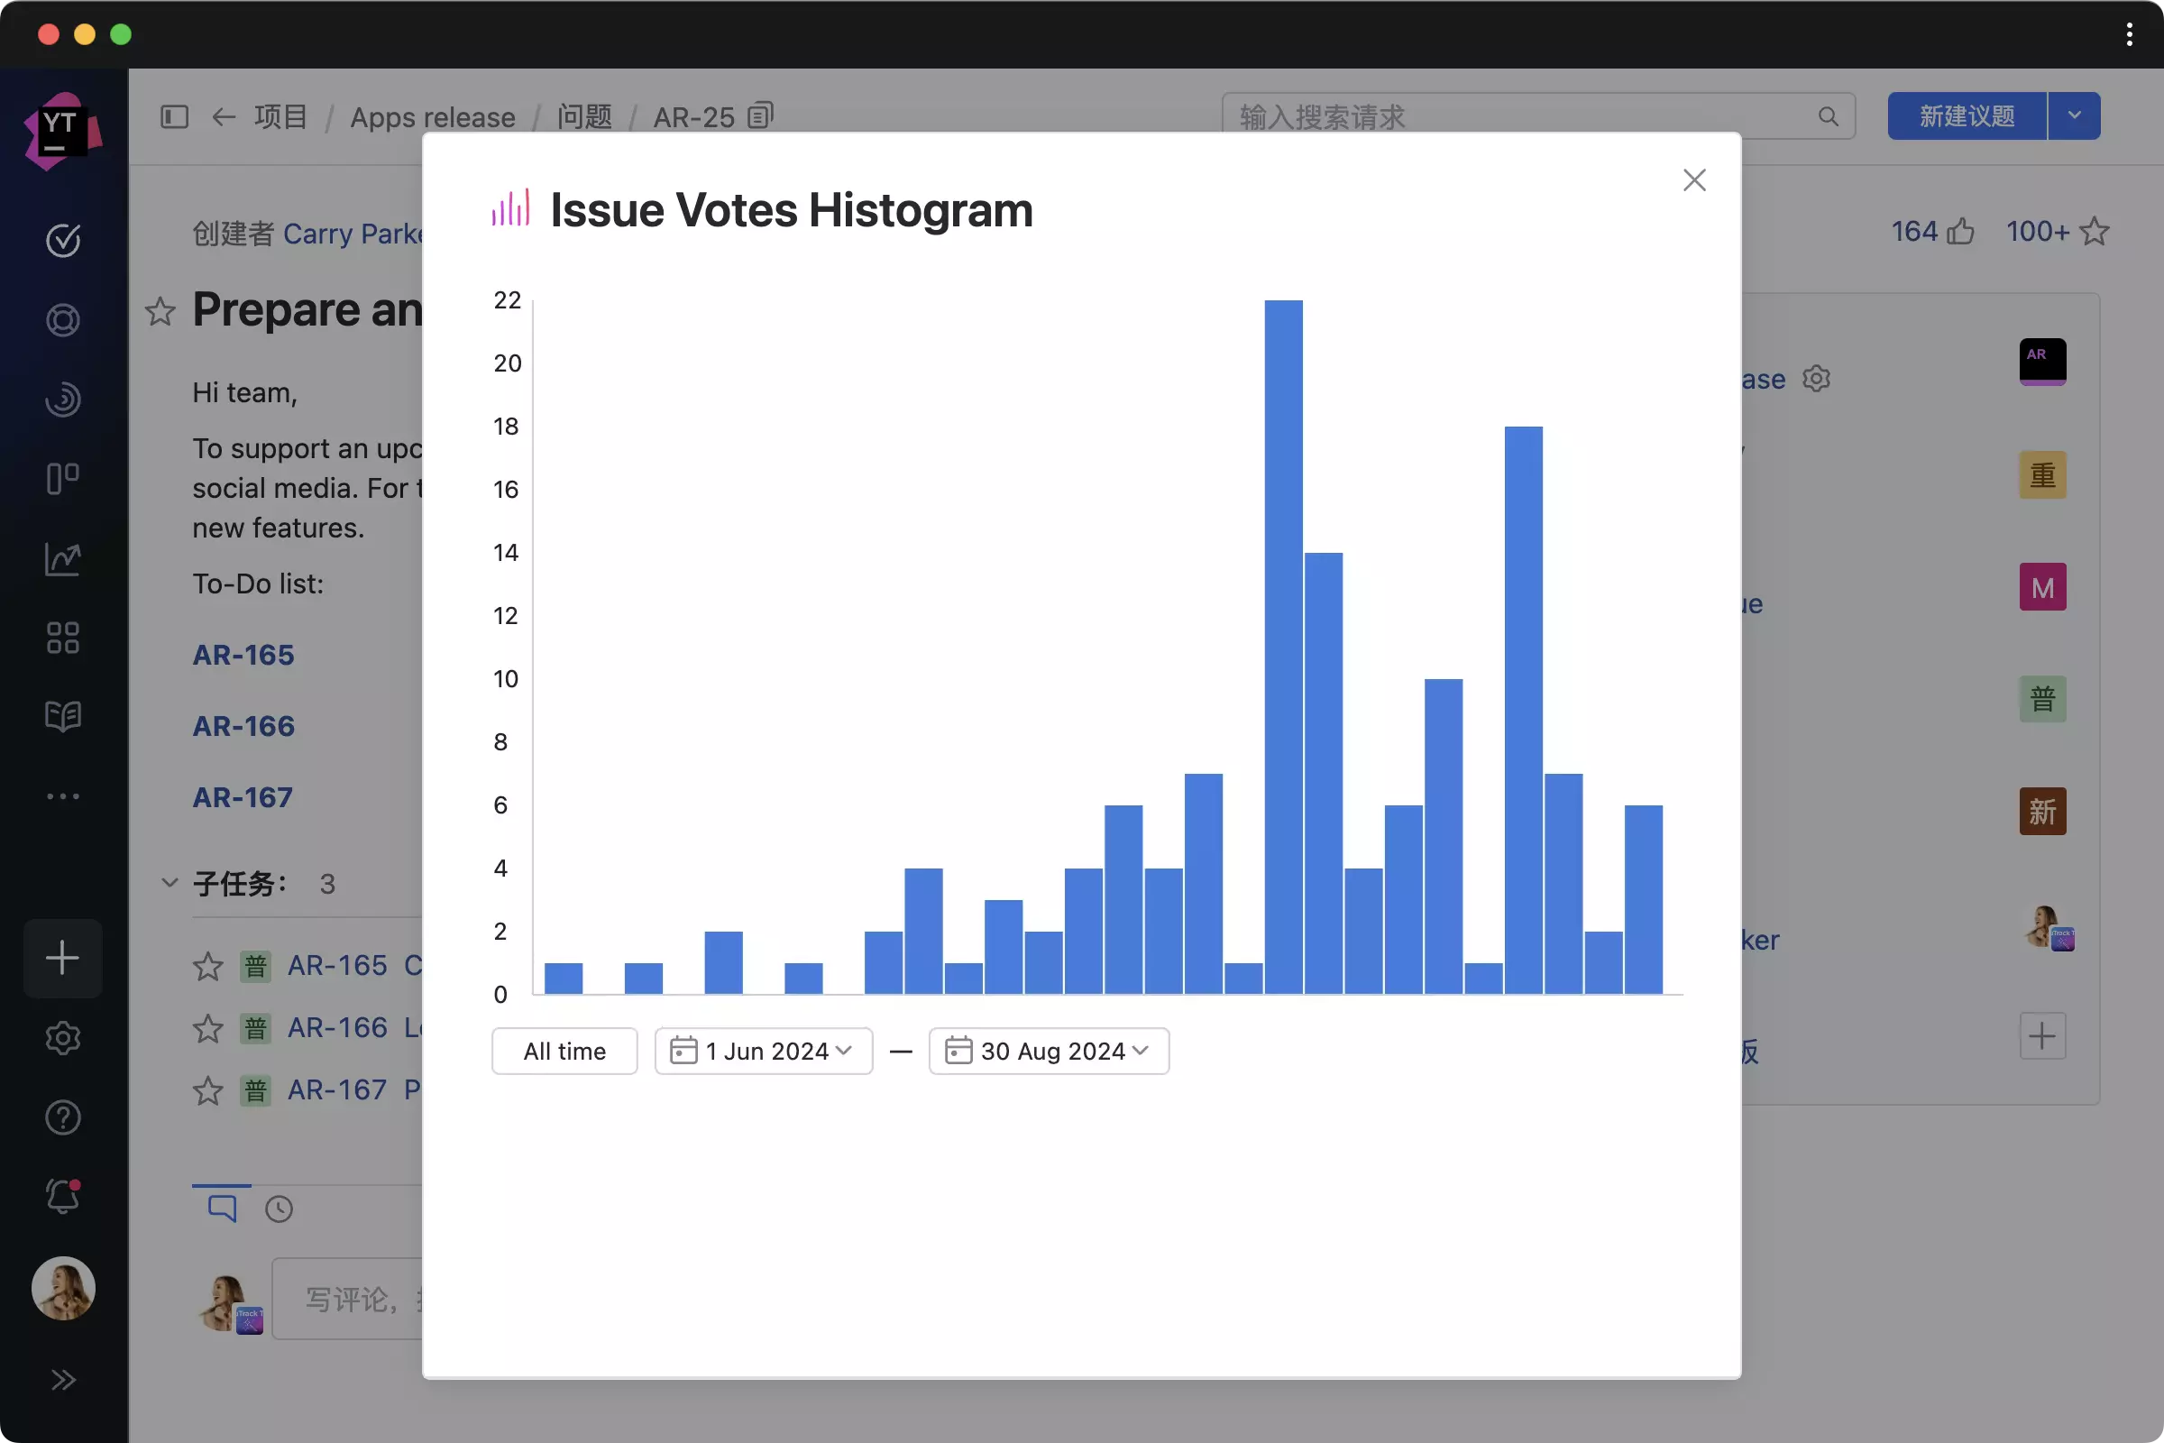The width and height of the screenshot is (2164, 1443).
Task: Open Reports chart icon in sidebar
Action: pos(62,558)
